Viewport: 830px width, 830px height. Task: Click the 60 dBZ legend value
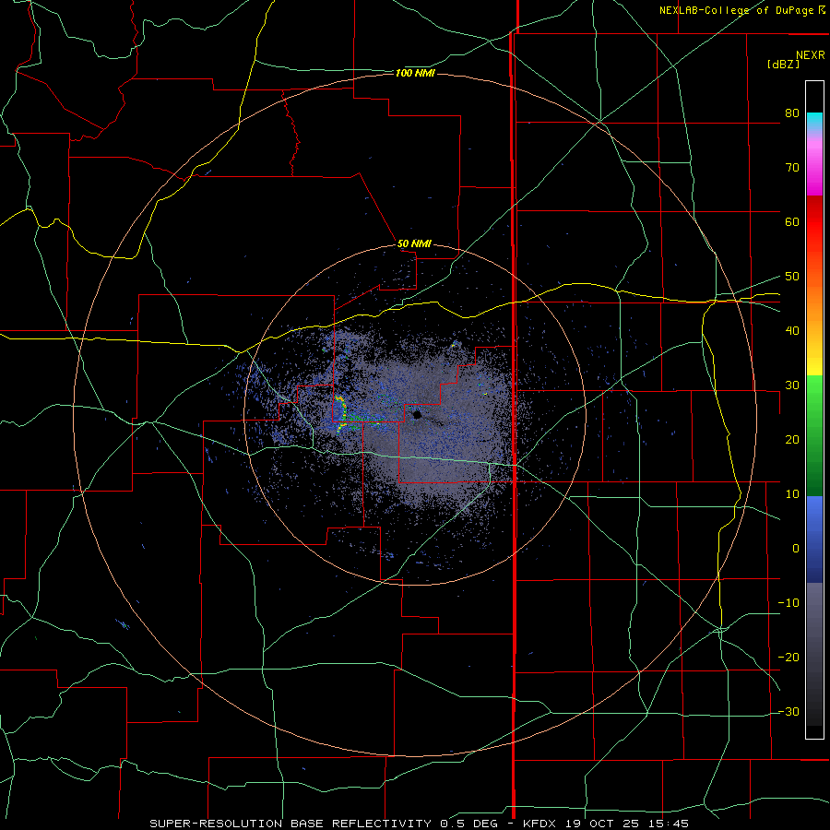pyautogui.click(x=792, y=221)
